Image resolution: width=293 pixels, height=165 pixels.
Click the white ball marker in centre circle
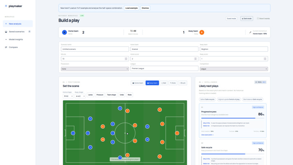(x=128, y=134)
